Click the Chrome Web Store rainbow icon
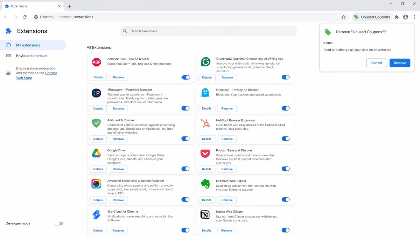 (x=9, y=73)
